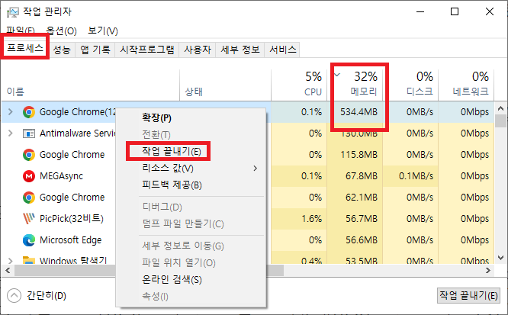Click the Task Manager title bar icon
The image size is (508, 315).
[13, 12]
